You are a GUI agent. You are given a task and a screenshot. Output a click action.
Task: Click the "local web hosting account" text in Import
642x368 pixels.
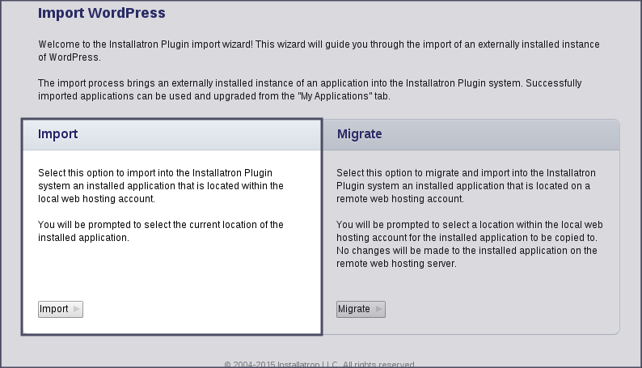tap(96, 198)
